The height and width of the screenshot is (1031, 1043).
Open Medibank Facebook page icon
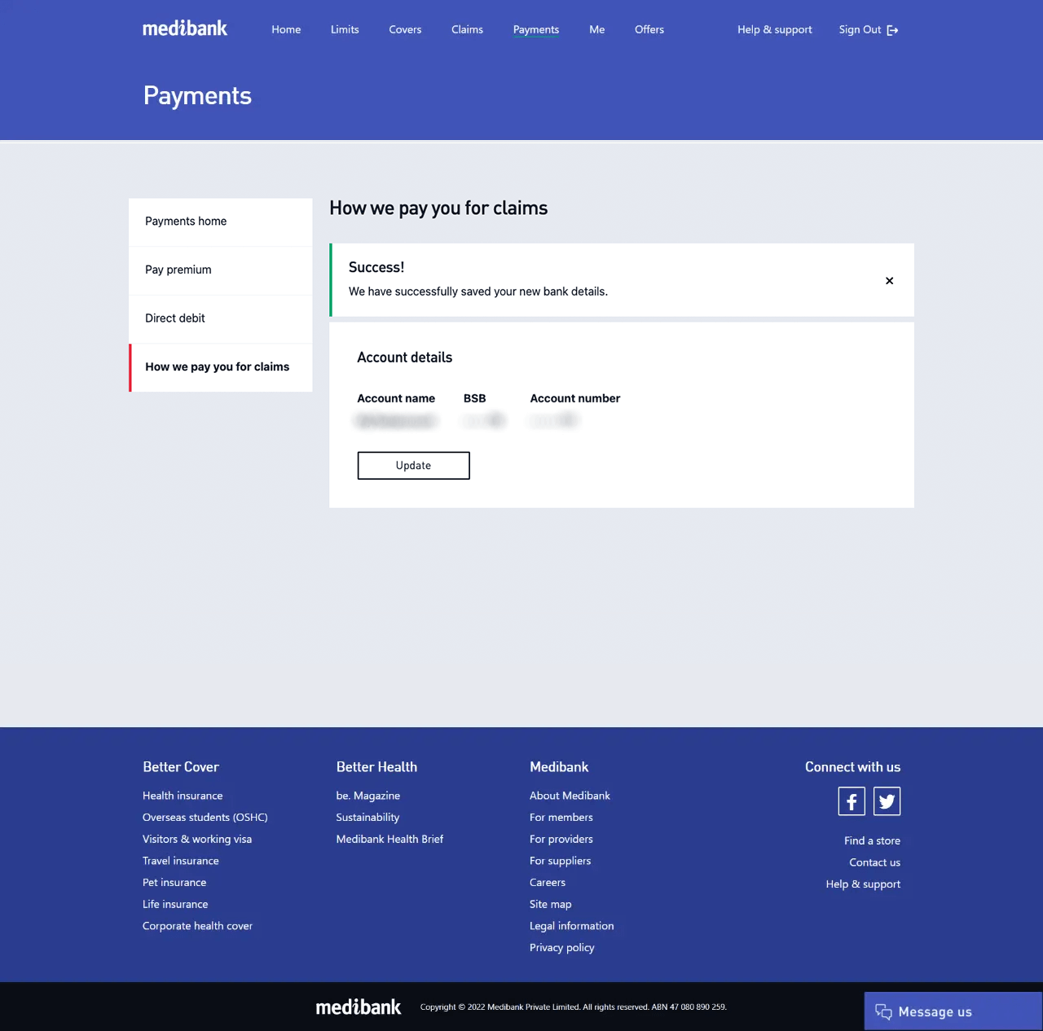(x=852, y=801)
